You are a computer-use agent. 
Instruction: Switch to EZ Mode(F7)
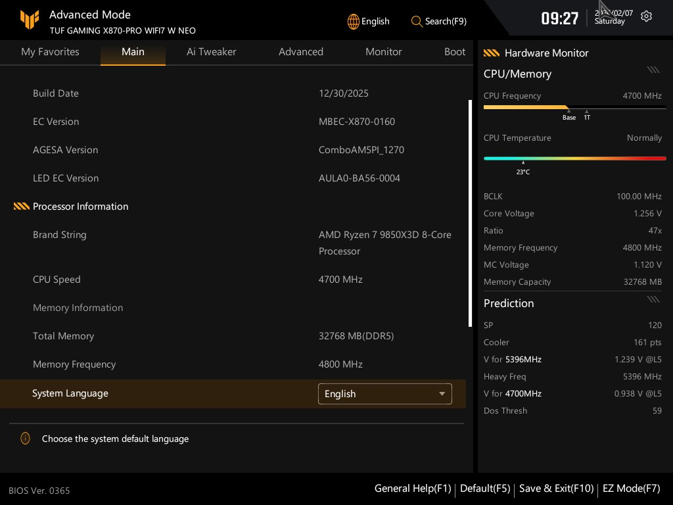631,489
